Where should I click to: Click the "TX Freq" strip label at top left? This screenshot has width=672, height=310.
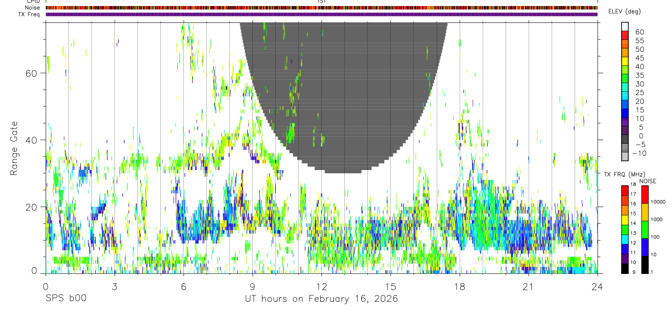28,14
